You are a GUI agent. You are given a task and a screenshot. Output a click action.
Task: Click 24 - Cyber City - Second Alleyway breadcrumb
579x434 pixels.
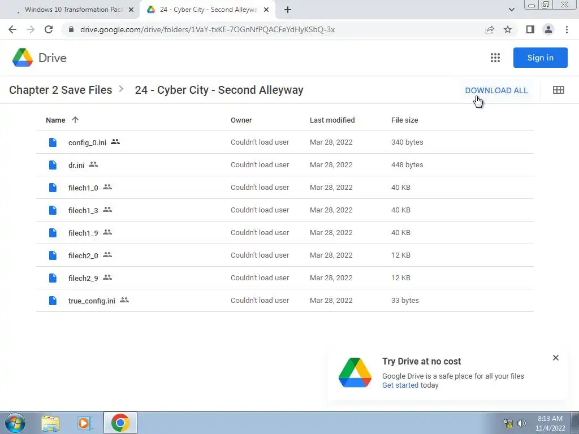click(219, 90)
